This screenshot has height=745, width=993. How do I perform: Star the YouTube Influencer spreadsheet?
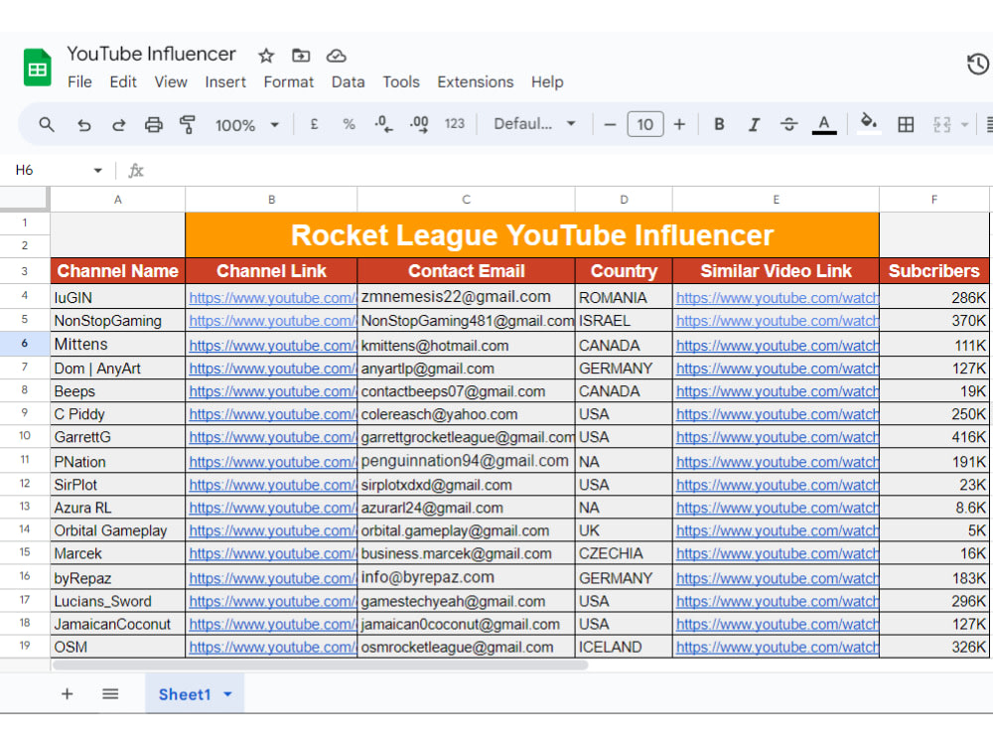[265, 55]
